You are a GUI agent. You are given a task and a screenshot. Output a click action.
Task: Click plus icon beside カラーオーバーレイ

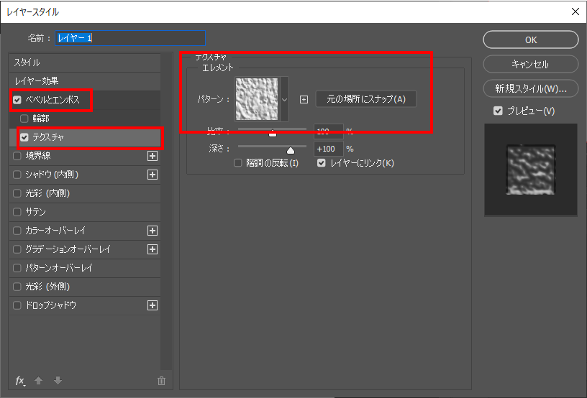[x=152, y=231]
